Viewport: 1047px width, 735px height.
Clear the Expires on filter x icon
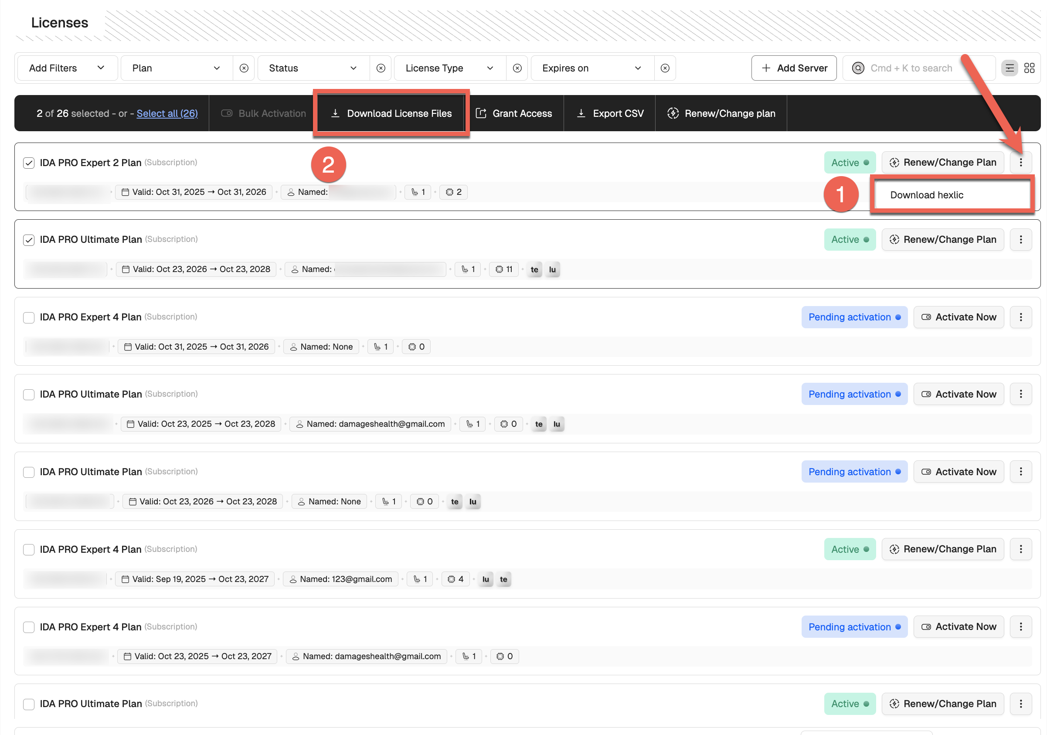pyautogui.click(x=665, y=68)
